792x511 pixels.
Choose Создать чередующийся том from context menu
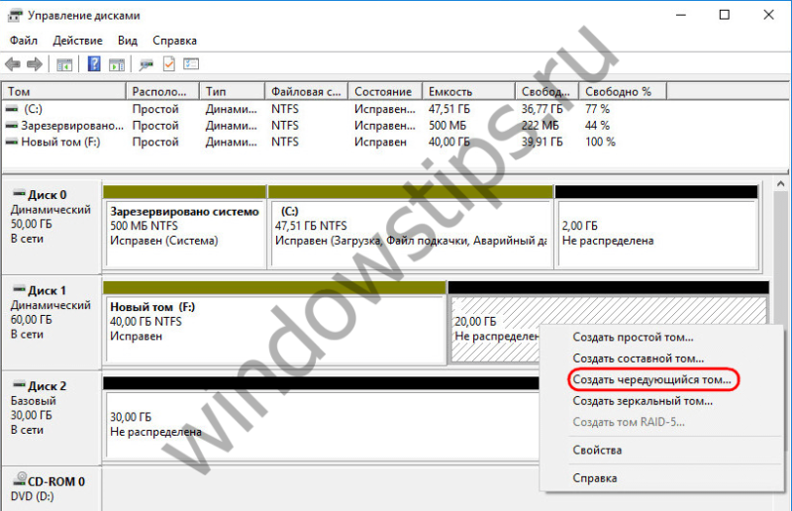click(651, 379)
